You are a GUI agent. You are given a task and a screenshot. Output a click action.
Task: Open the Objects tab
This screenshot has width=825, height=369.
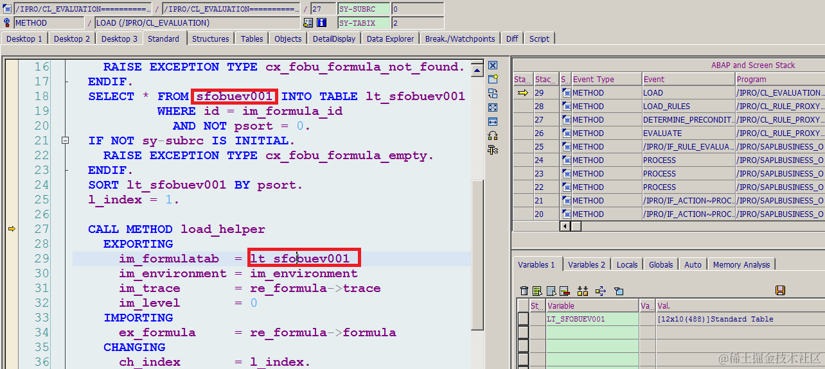coord(288,39)
